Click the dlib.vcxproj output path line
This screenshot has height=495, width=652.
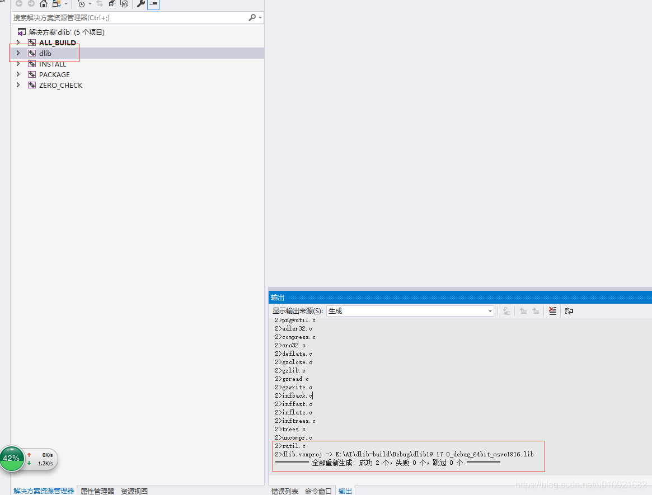coord(404,454)
